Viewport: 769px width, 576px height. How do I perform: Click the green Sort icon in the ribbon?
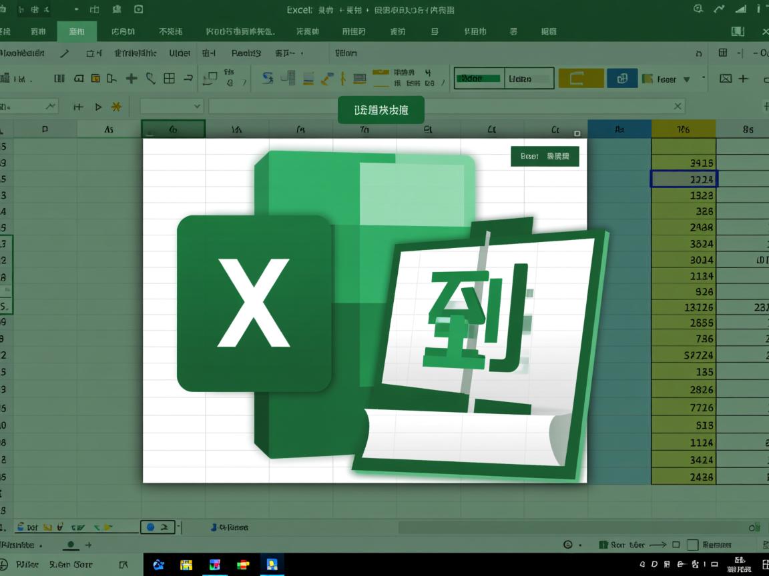(268, 78)
